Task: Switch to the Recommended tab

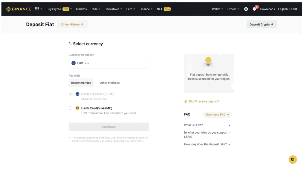Action: (81, 83)
